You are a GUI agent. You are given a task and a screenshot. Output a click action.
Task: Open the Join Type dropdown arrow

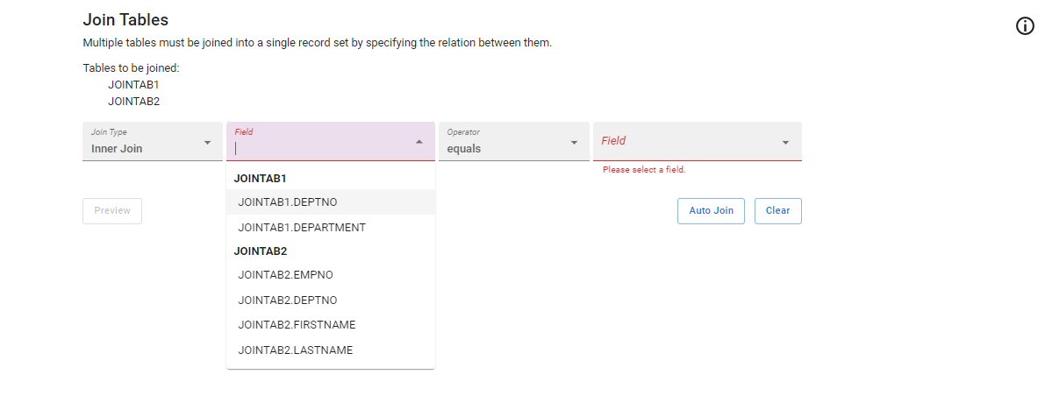(207, 143)
